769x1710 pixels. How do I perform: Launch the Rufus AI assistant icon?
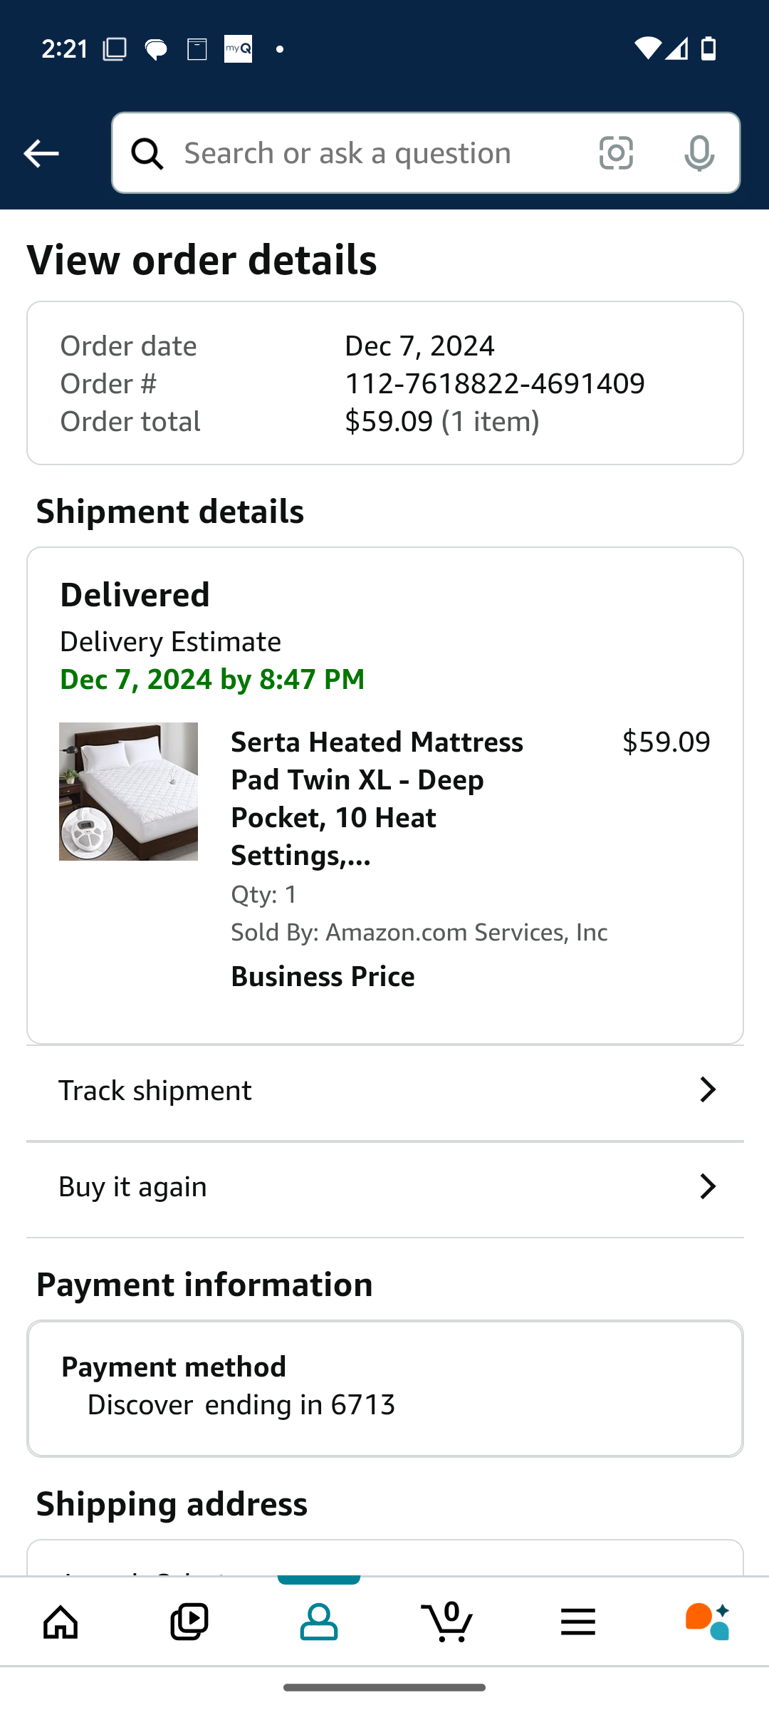(x=707, y=1622)
